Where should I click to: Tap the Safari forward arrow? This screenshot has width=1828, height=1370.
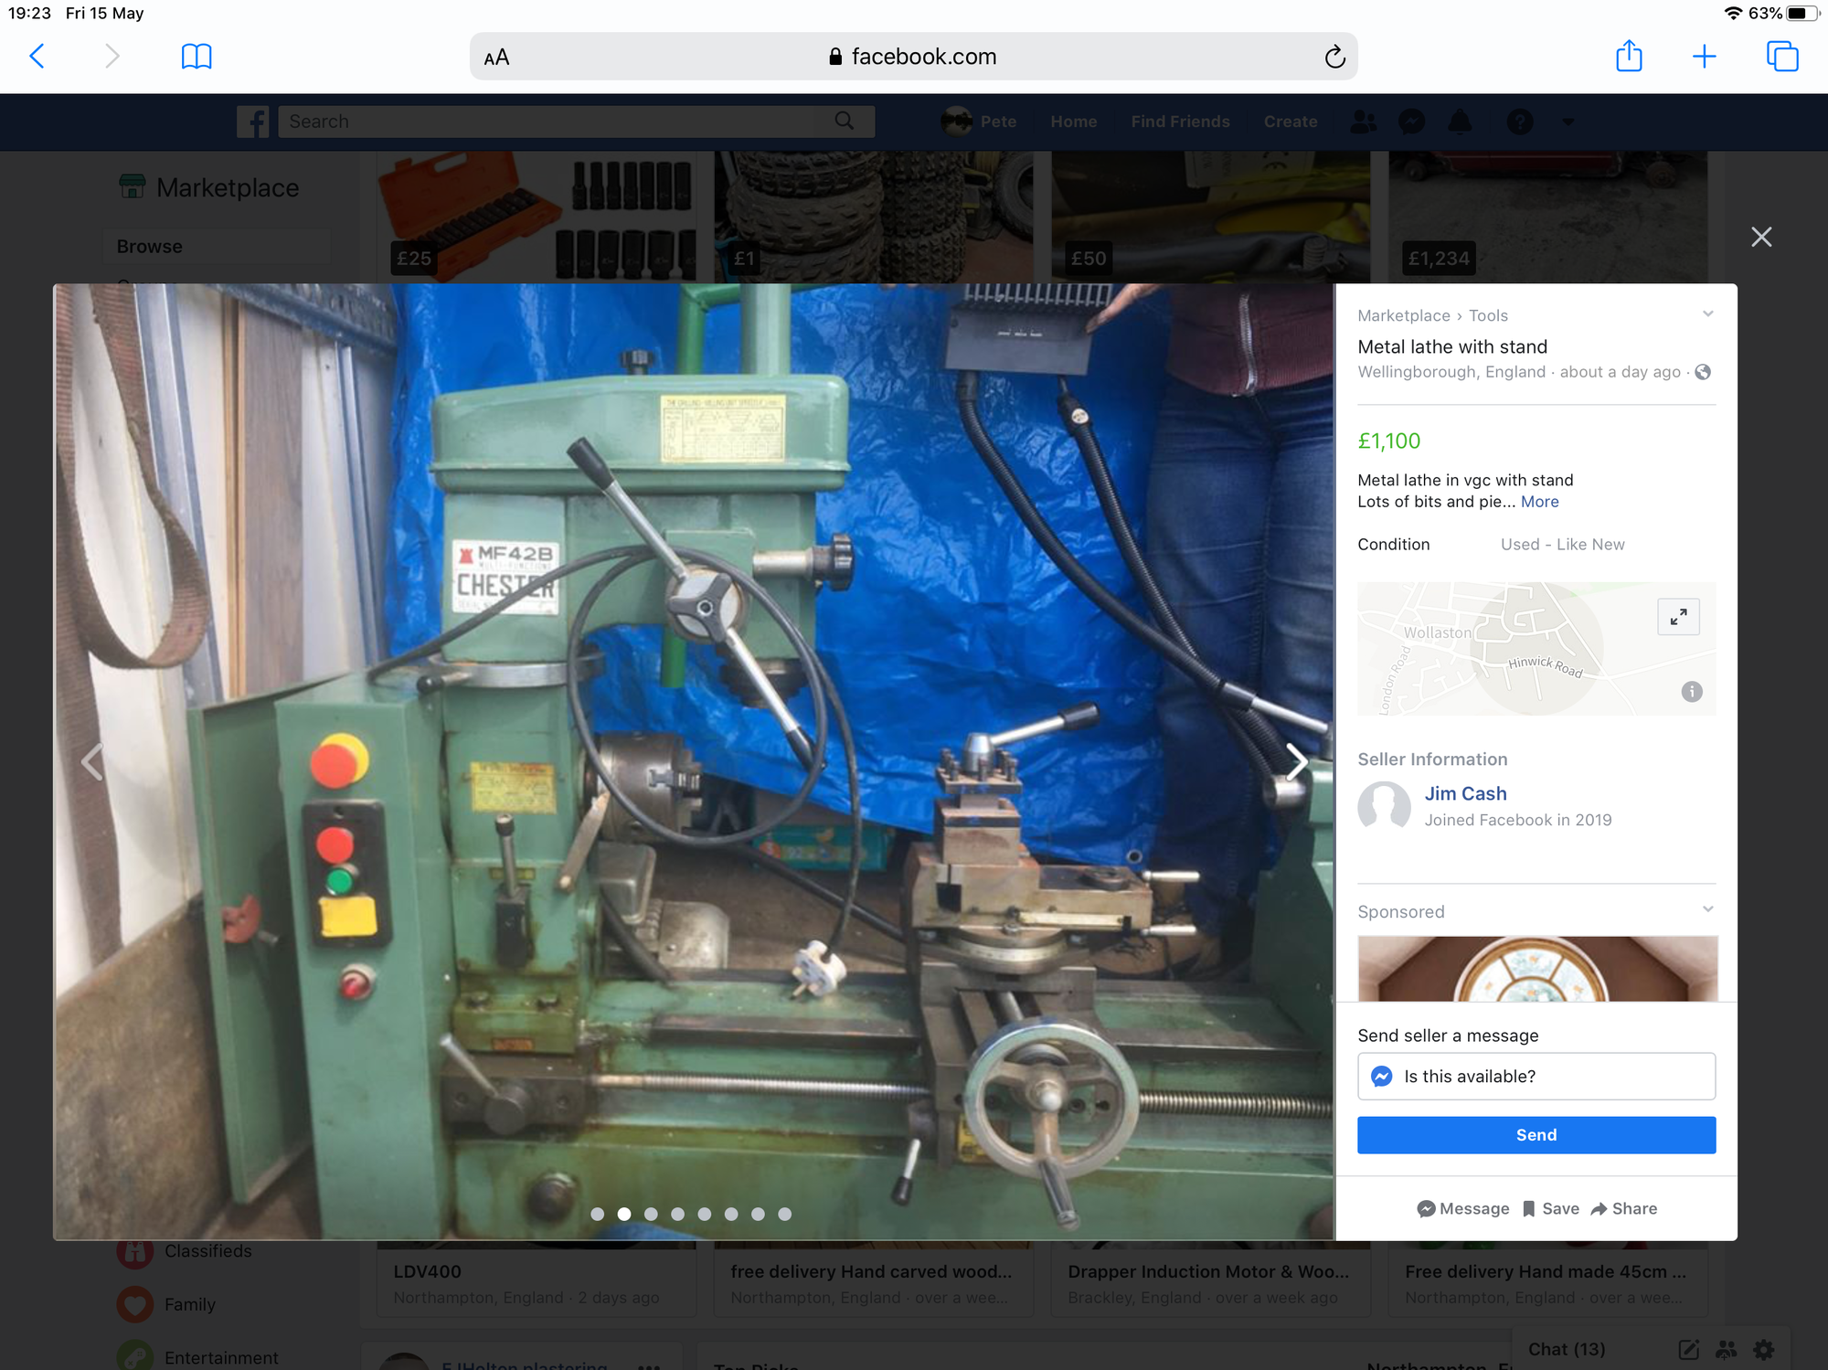coord(112,57)
